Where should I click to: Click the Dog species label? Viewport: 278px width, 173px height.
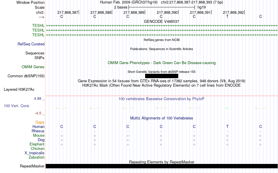[41, 140]
